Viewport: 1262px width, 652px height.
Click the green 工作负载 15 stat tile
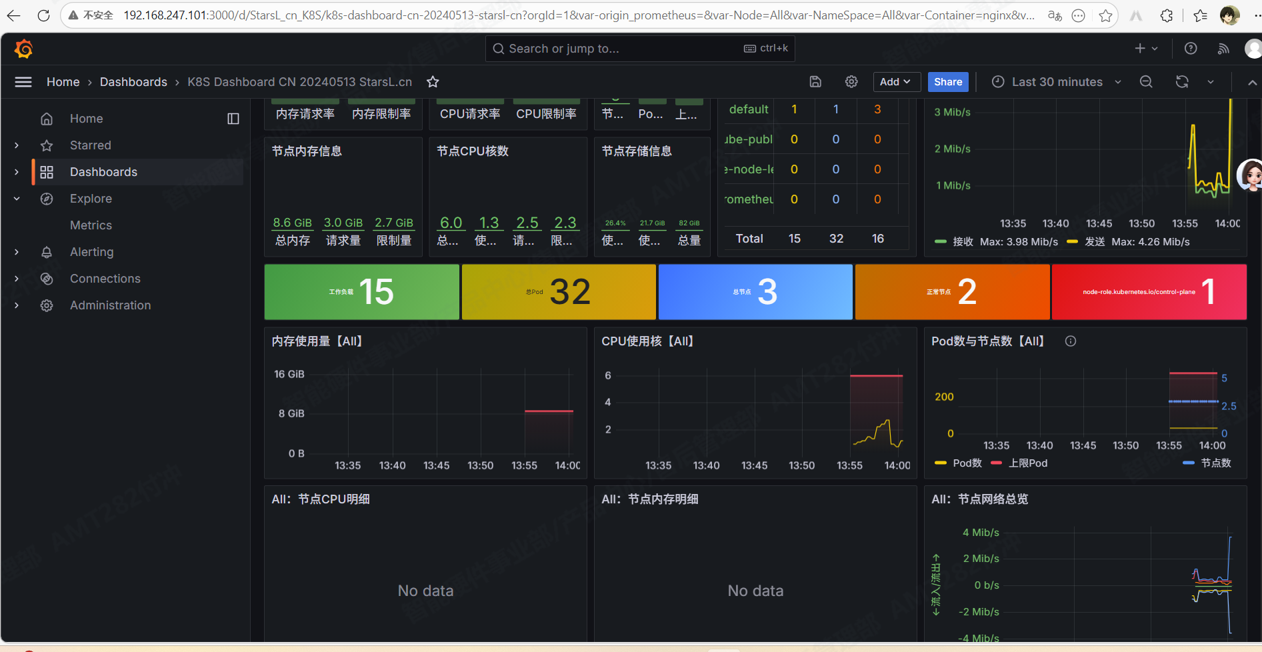[362, 292]
